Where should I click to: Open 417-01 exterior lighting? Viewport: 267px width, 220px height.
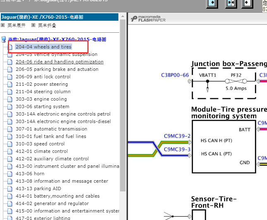(43, 218)
